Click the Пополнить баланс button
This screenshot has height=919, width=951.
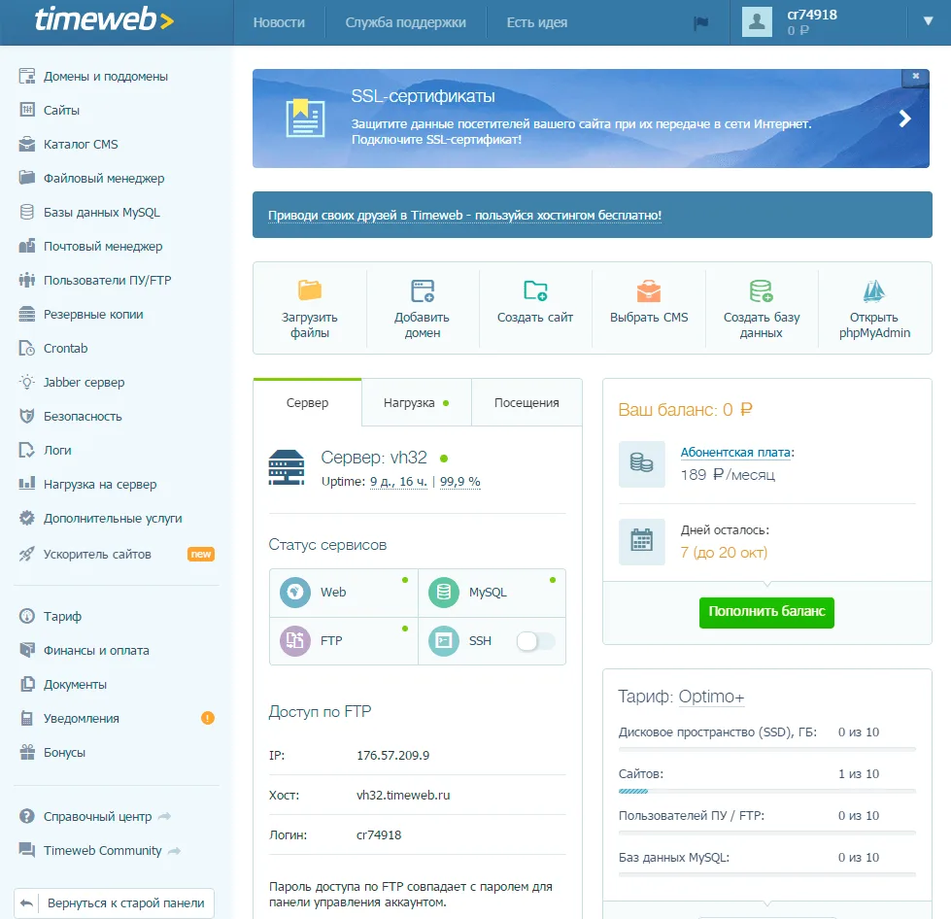tap(766, 612)
